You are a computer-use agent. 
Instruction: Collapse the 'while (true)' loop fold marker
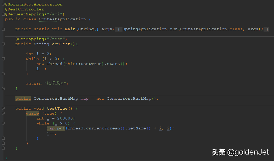(x=3, y=113)
